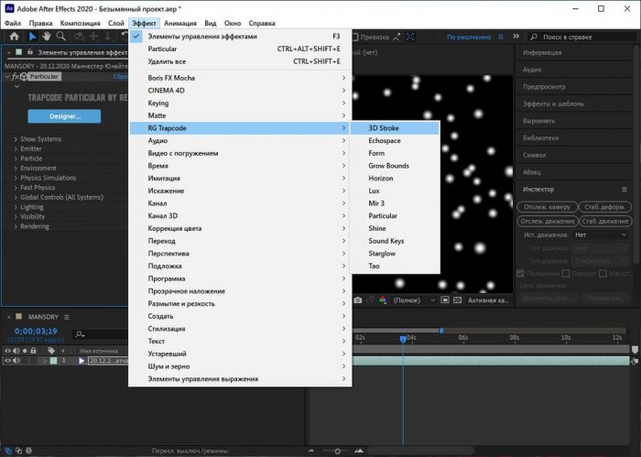641x457 pixels.
Task: Click the transfer modes icon at timeline bottom
Action: (x=19, y=451)
